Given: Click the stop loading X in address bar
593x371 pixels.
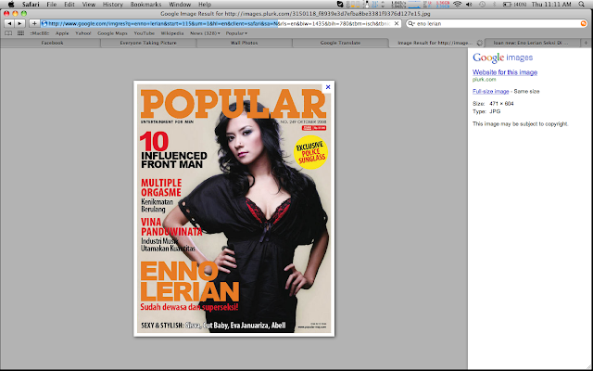Looking at the screenshot, I should click(x=397, y=23).
